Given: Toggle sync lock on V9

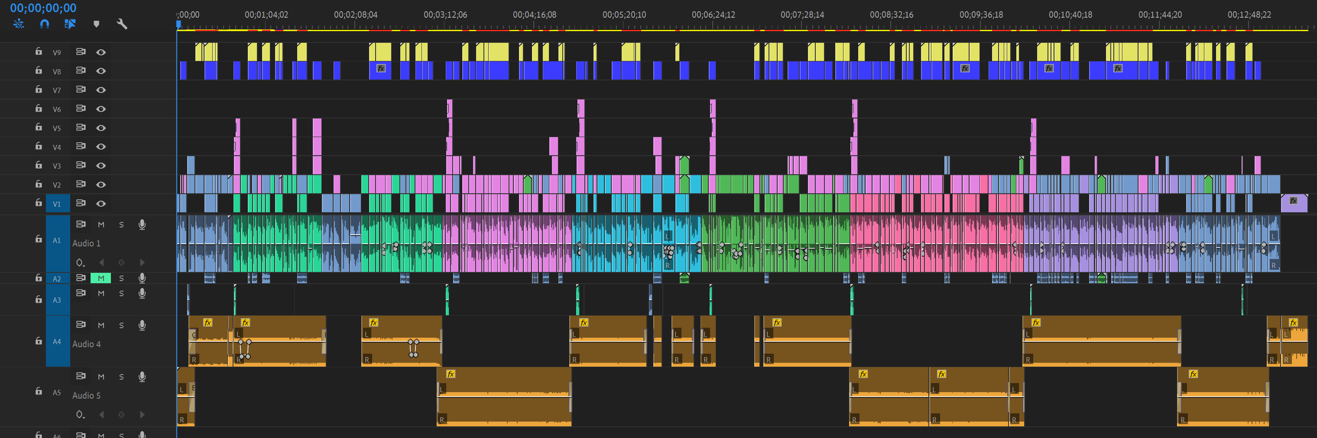Looking at the screenshot, I should pos(81,51).
